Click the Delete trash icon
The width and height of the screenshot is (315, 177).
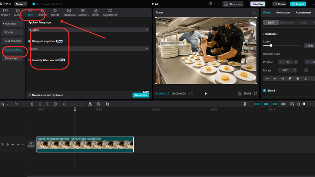[x=55, y=104]
